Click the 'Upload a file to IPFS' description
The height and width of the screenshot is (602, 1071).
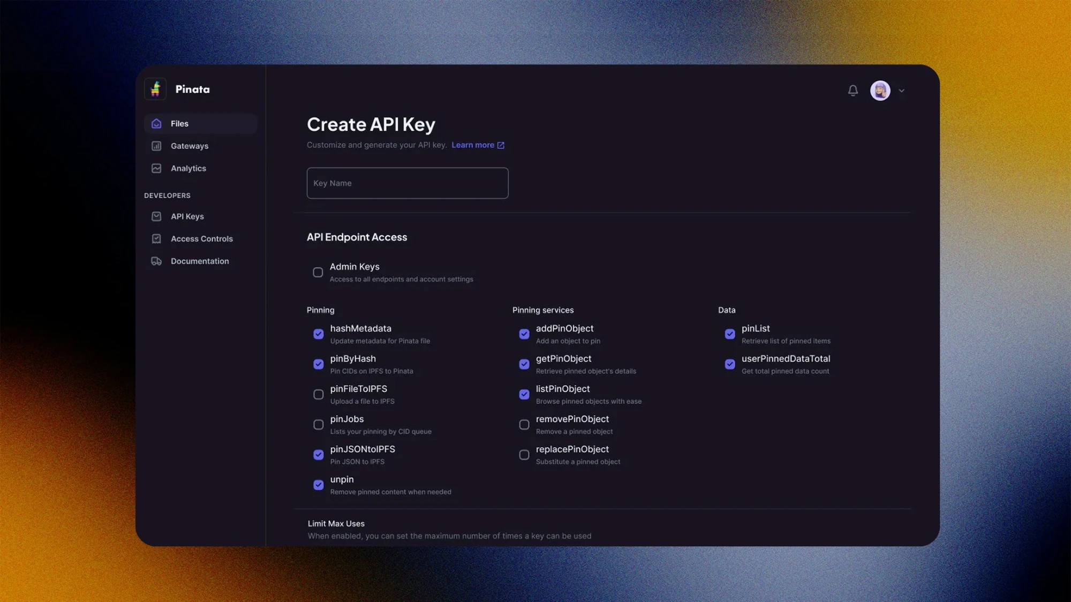[x=363, y=402]
